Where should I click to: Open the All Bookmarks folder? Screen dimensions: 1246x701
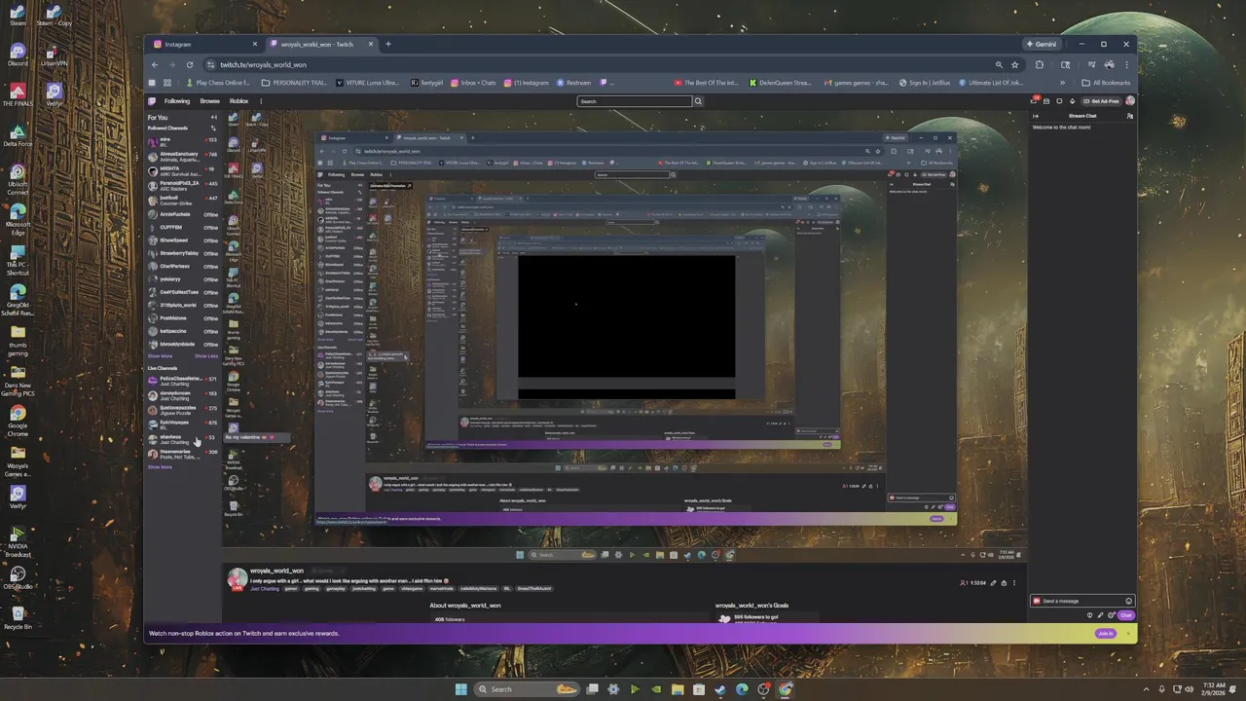click(1106, 83)
